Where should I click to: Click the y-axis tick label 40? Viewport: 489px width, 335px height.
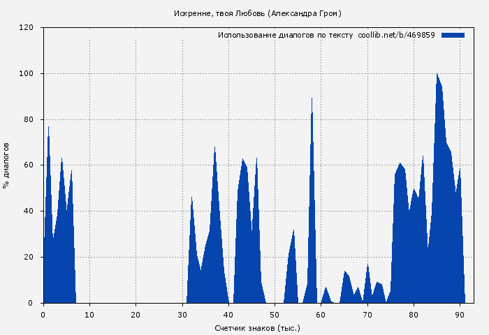pos(29,211)
